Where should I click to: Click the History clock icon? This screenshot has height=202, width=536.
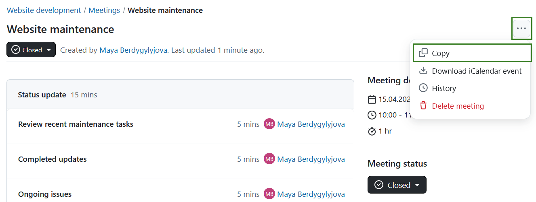click(423, 88)
